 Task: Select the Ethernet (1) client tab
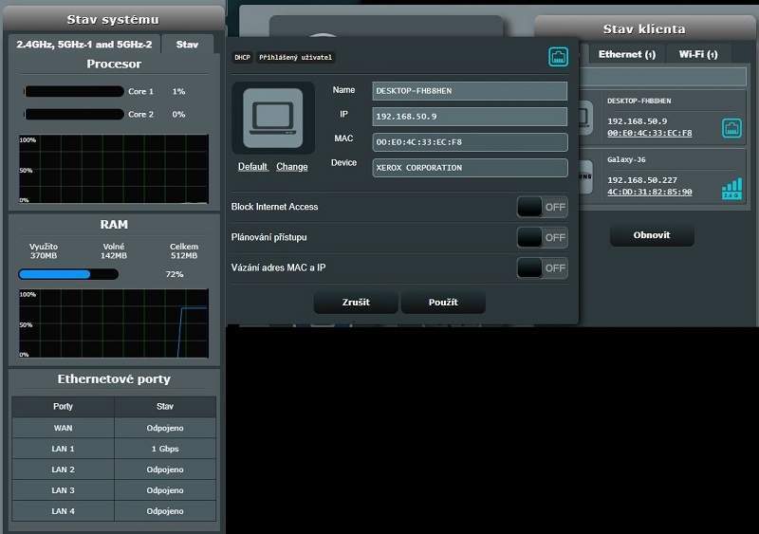click(x=626, y=54)
